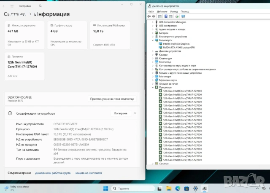Launch Microsoft Edge from the taskbar
Viewport: 270px width, 193px height.
[x=178, y=188]
